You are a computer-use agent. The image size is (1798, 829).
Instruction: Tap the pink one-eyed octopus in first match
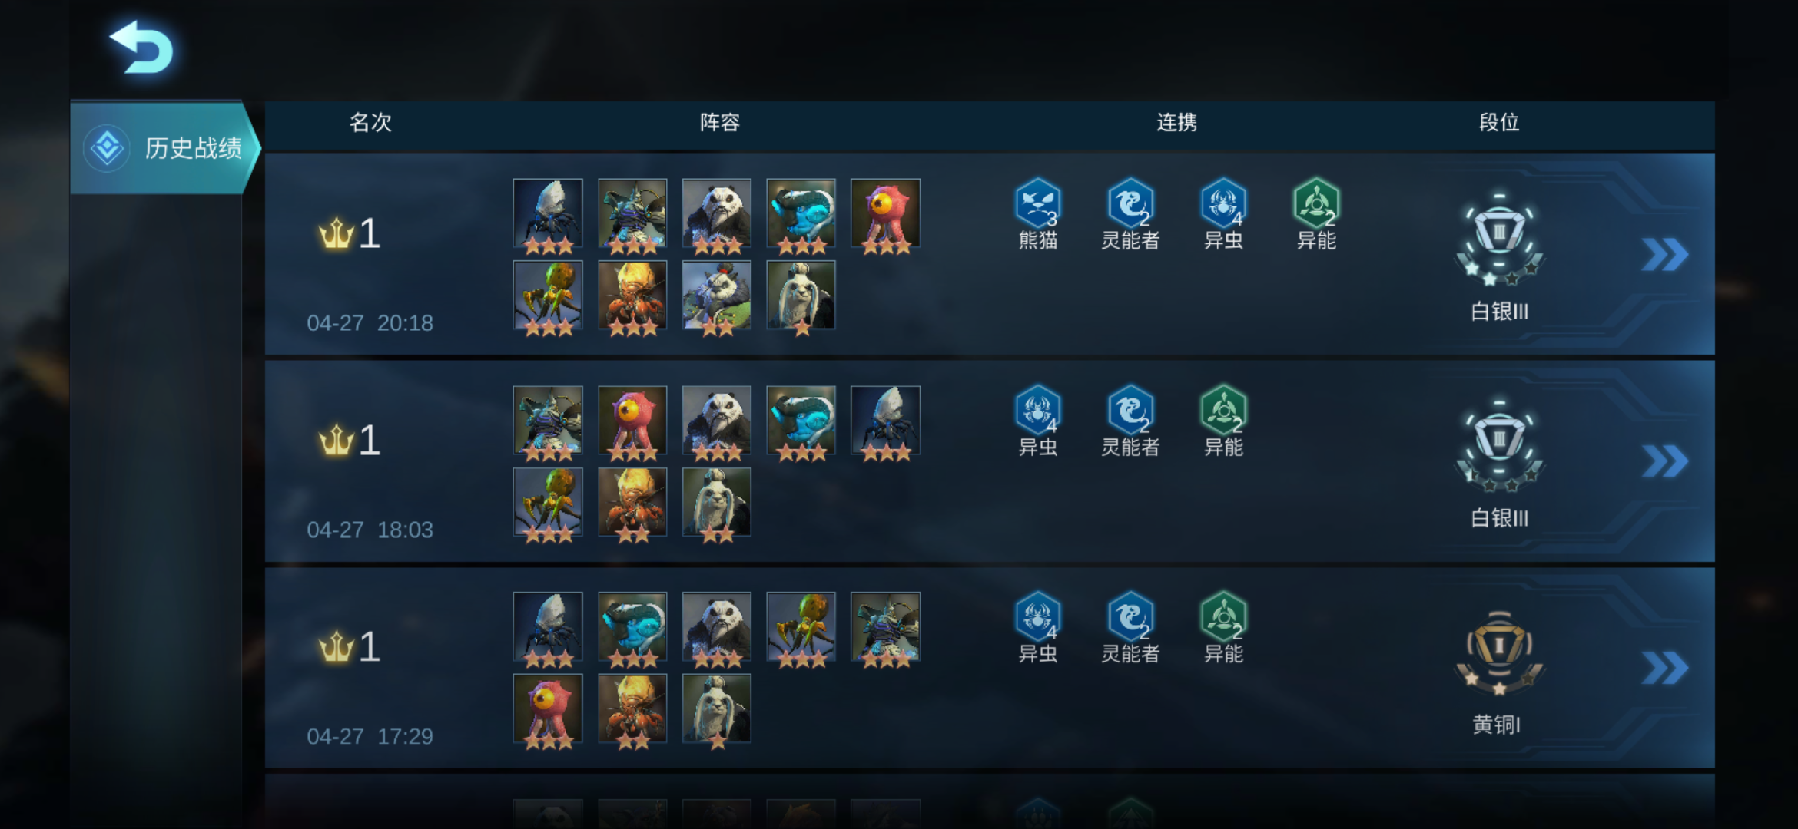point(885,214)
